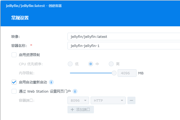This screenshot has height=120, width=180.
Task: Remove the 8096 port row
Action: [131, 100]
